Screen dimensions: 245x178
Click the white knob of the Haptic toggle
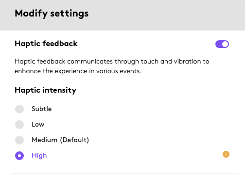point(225,44)
